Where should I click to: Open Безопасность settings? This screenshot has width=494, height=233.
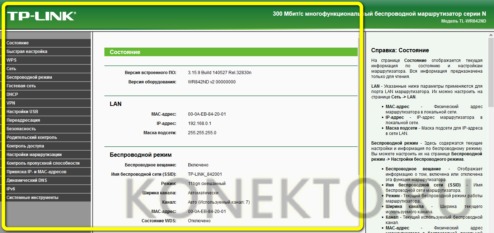(x=45, y=129)
